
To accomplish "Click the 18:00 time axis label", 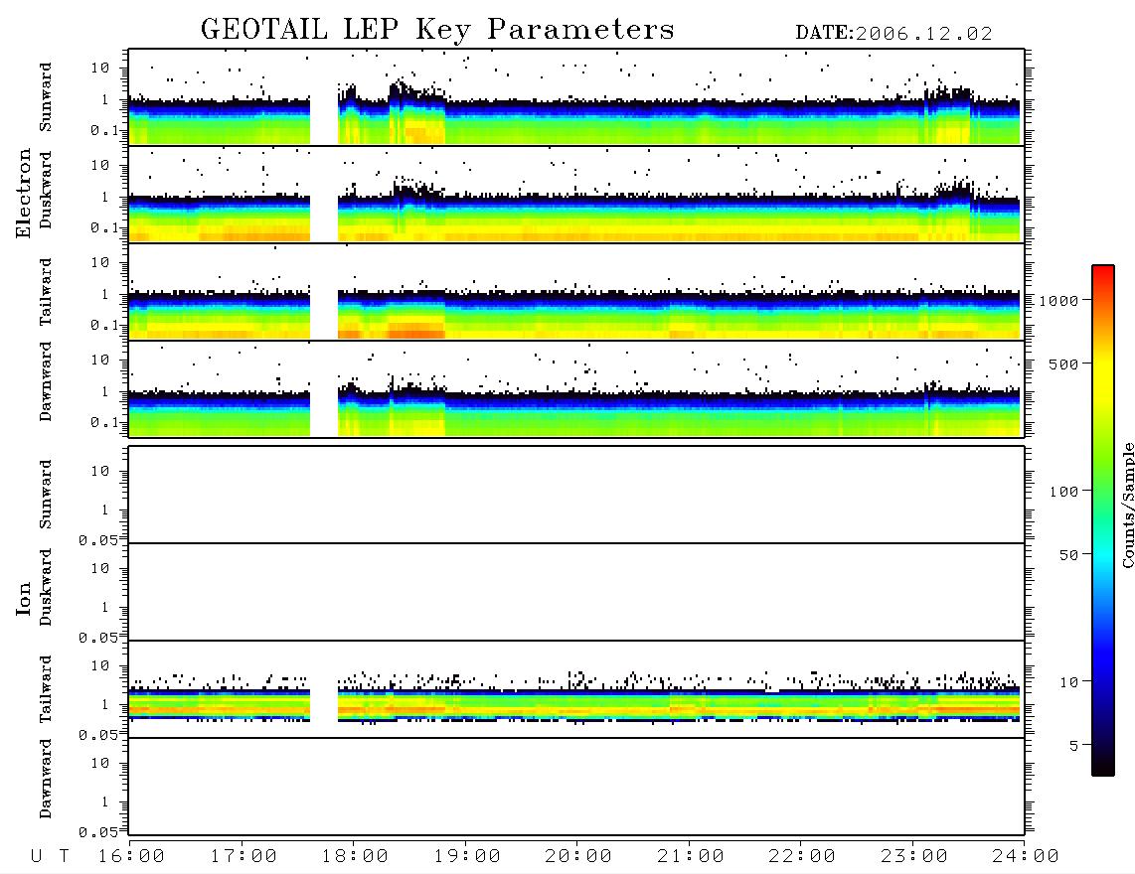I will pos(356,856).
